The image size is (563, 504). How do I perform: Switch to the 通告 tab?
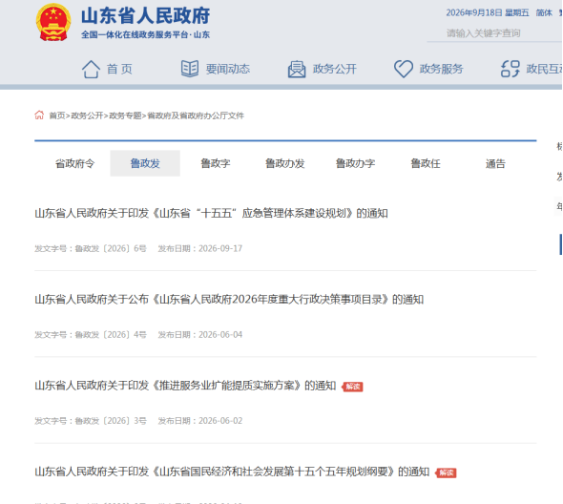point(495,163)
